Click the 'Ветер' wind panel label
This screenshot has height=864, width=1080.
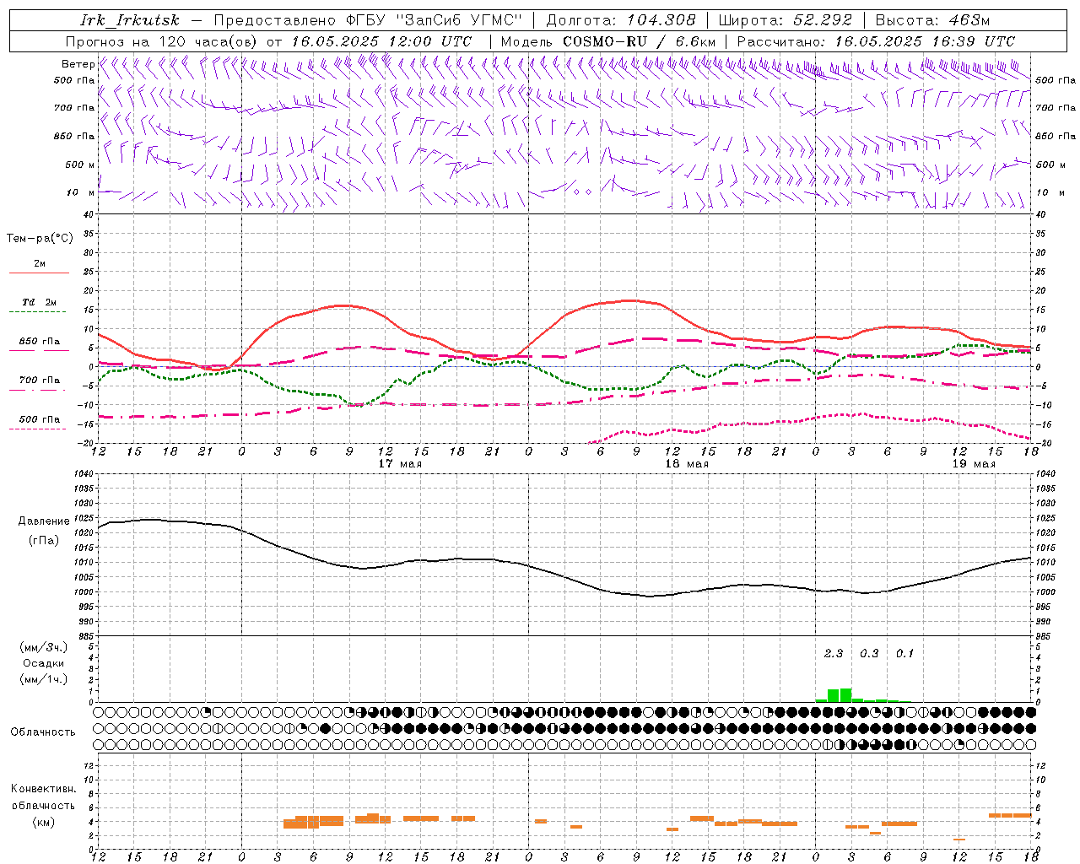coord(78,64)
